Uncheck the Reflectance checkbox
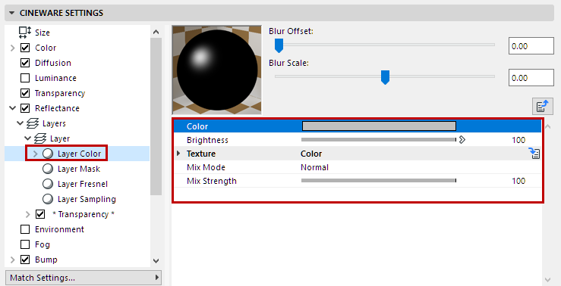The image size is (561, 286). tap(25, 108)
